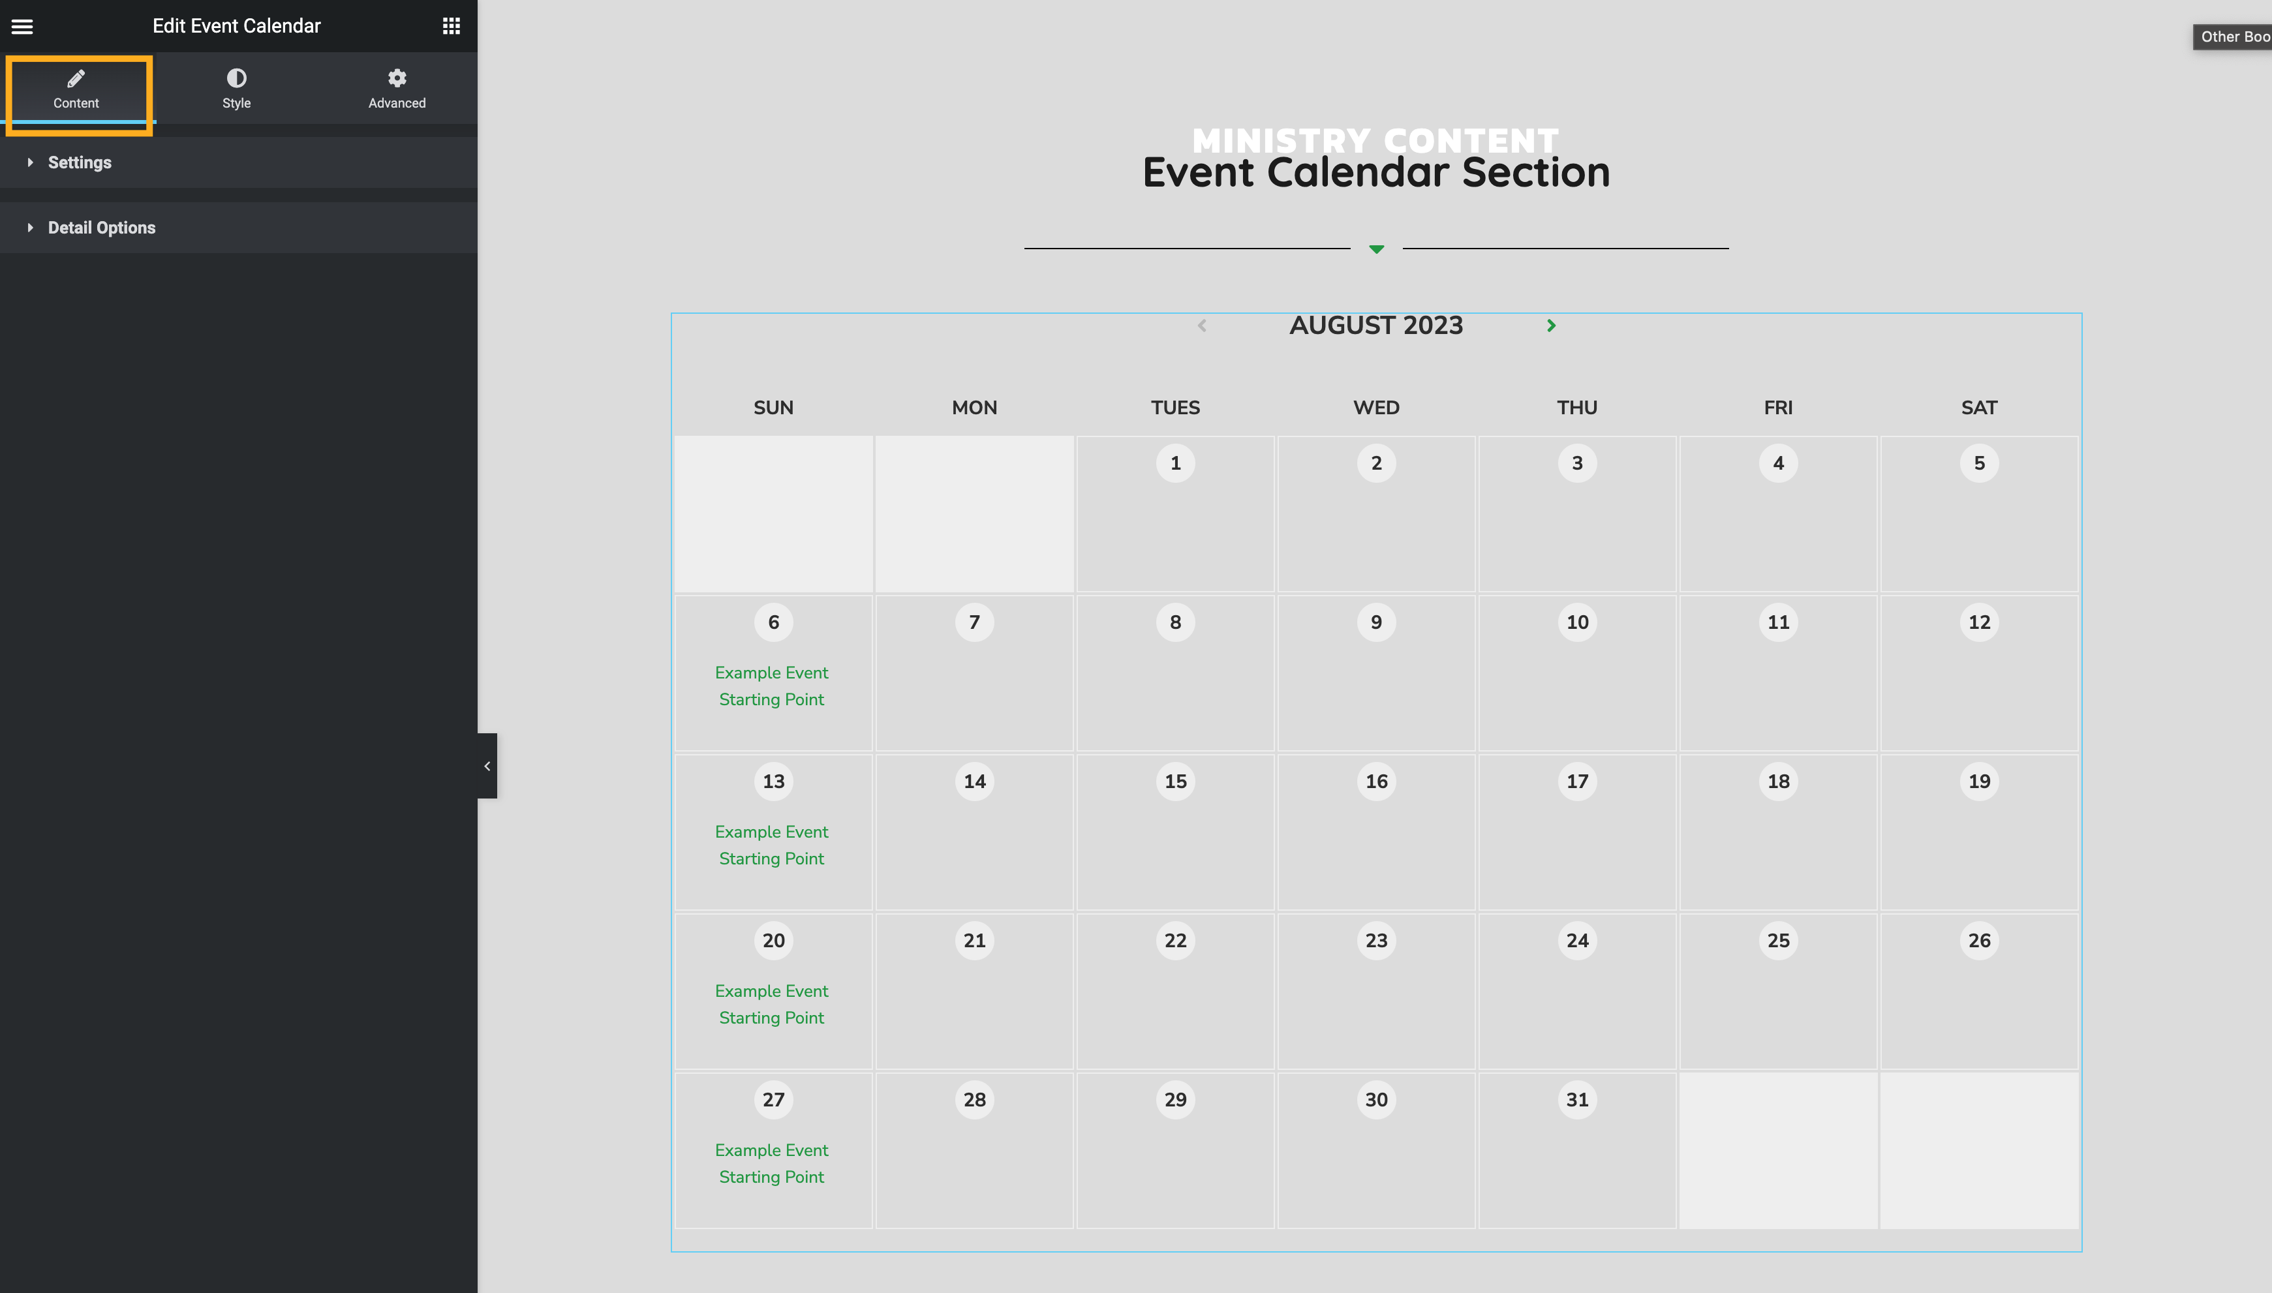This screenshot has height=1293, width=2272.
Task: Go to previous month with gray arrow
Action: (x=1202, y=326)
